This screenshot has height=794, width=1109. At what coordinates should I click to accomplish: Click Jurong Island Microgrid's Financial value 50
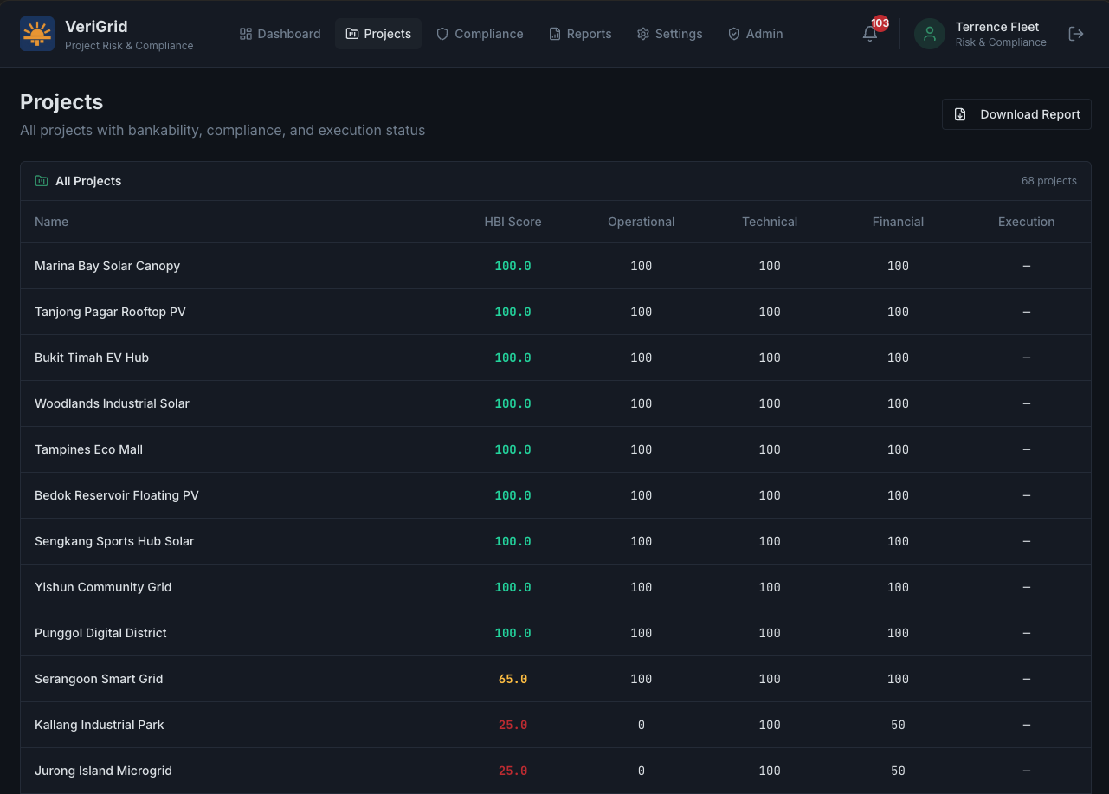[898, 771]
